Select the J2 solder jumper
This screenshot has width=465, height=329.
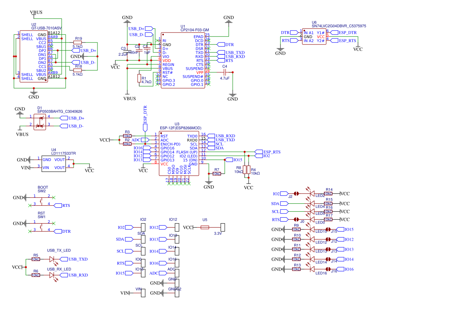coord(296,194)
